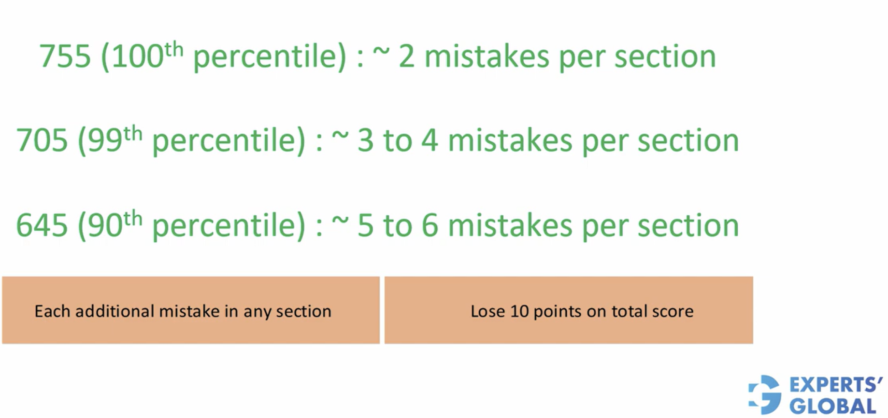
Task: Click the "EXPERTS'" word in the logo
Action: pyautogui.click(x=835, y=385)
